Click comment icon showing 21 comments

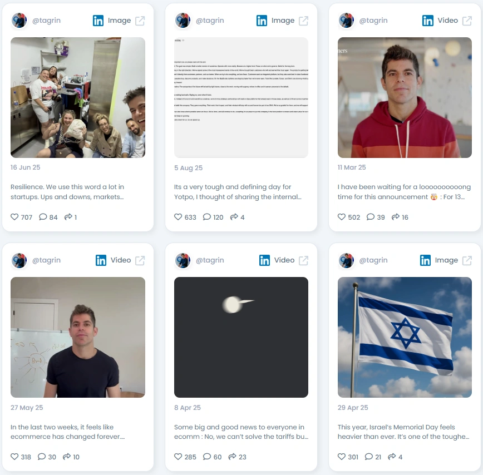click(x=369, y=456)
